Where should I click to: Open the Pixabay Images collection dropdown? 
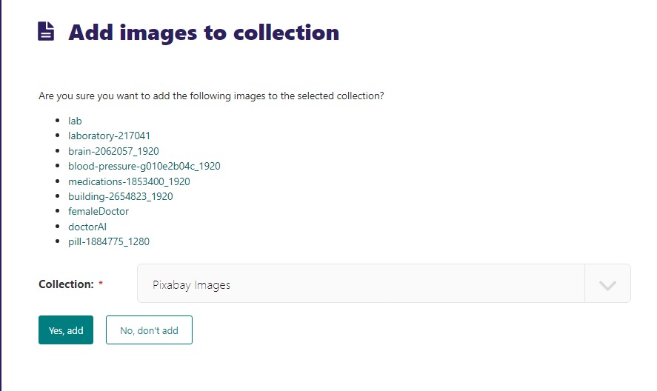pyautogui.click(x=361, y=284)
